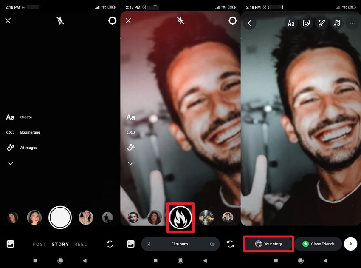
Task: Open the camera settings gear
Action: (x=112, y=20)
